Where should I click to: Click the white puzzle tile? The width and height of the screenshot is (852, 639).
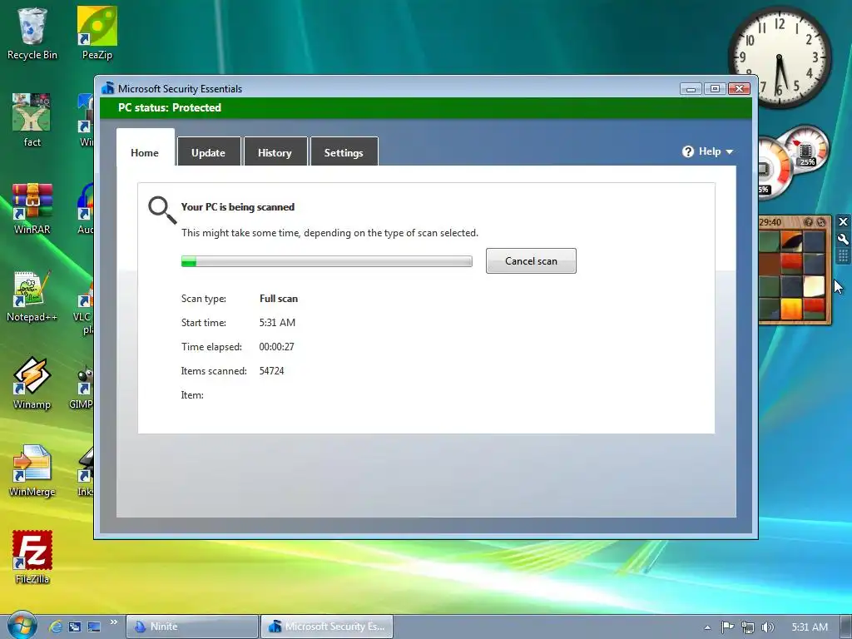point(814,285)
